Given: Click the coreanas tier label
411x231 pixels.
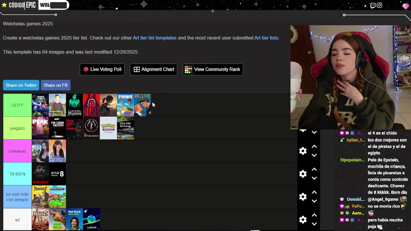Looking at the screenshot, I should (x=17, y=151).
